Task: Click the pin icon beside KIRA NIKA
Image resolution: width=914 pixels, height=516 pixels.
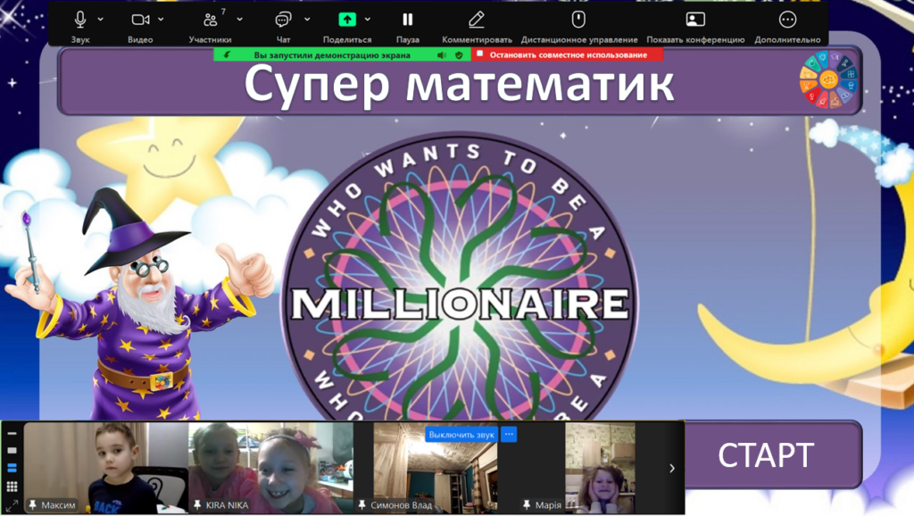Action: 197,505
